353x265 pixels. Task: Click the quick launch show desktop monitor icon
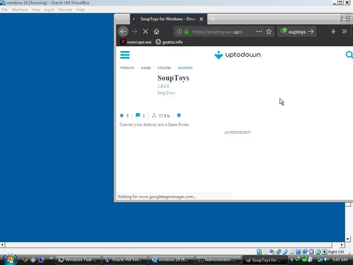click(x=41, y=260)
